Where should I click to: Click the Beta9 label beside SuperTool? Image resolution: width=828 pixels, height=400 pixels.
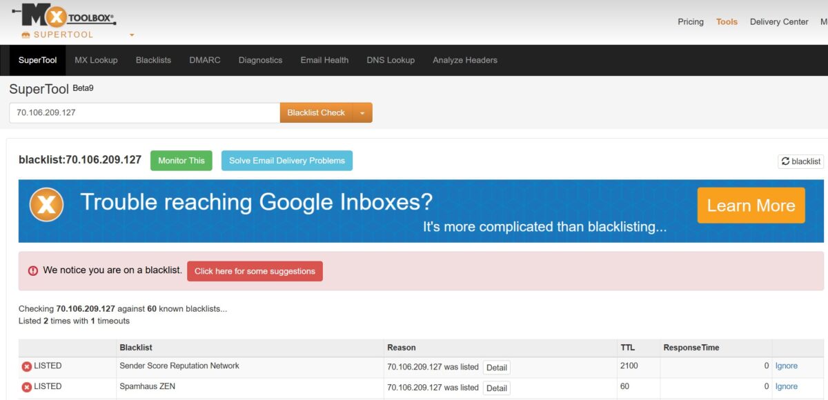pyautogui.click(x=83, y=88)
